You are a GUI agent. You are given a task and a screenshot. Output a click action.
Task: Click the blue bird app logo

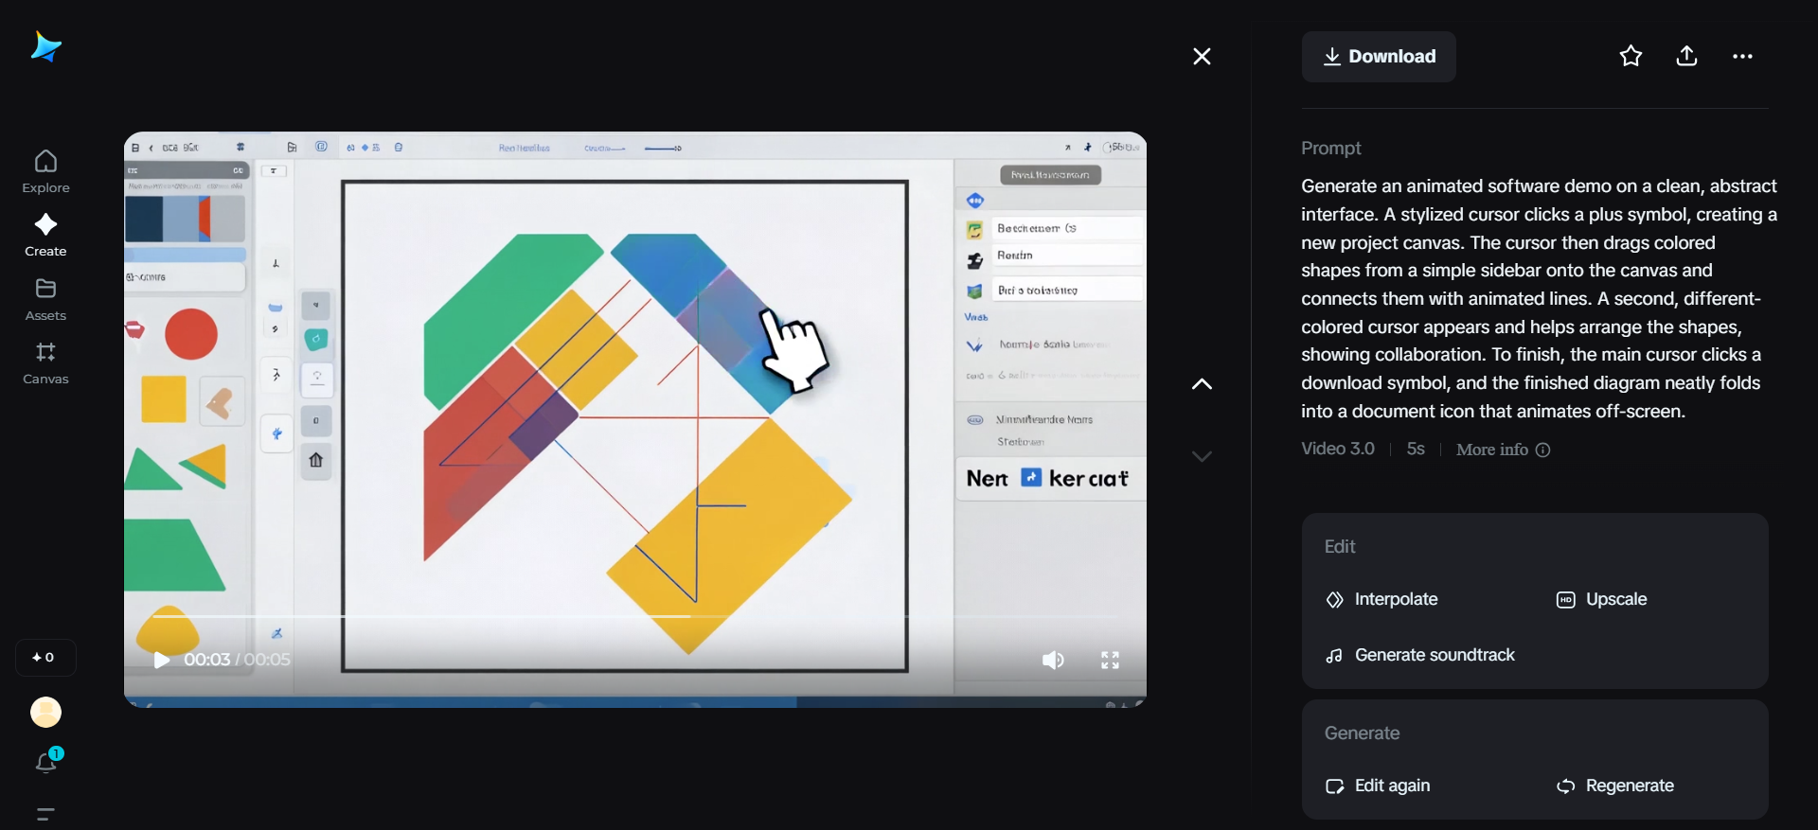45,46
